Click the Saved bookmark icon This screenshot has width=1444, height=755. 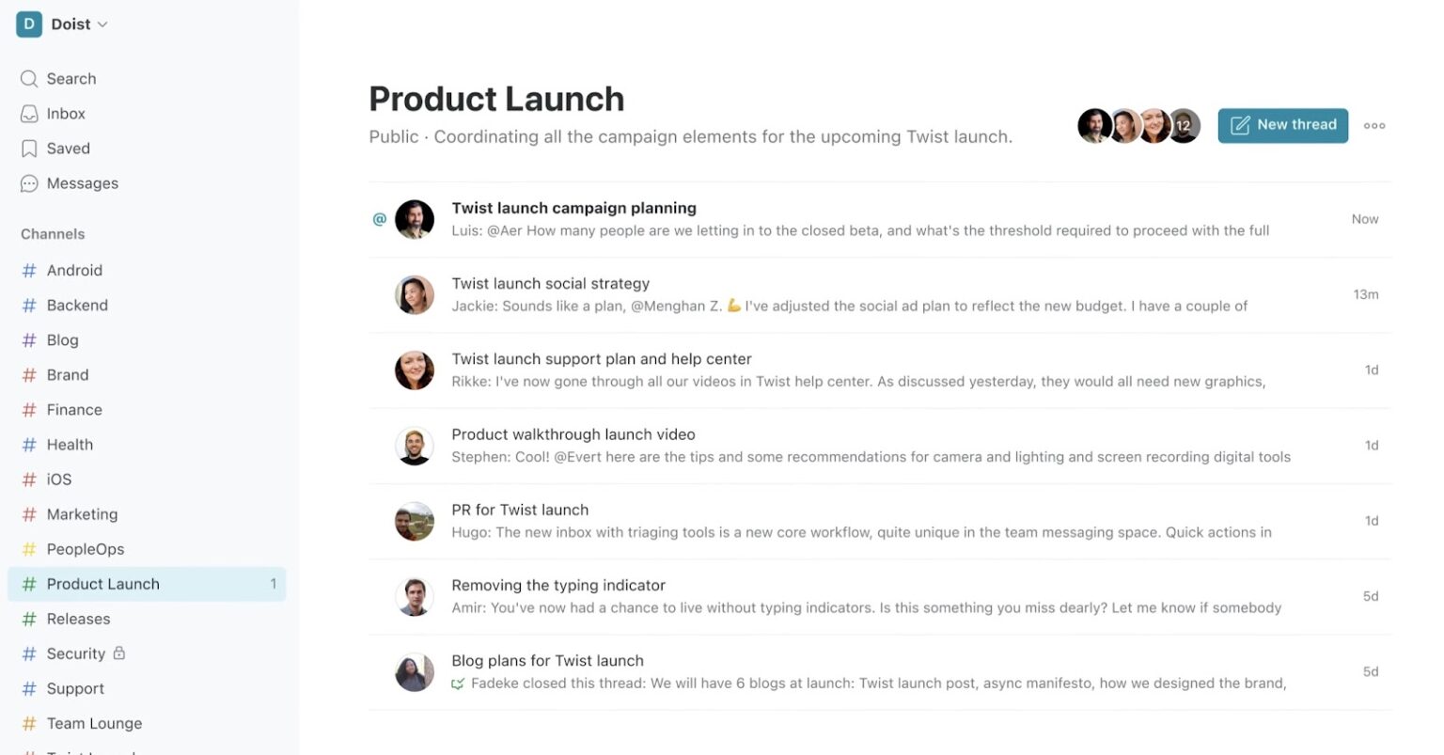click(x=29, y=148)
